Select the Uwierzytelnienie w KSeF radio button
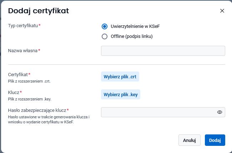The image size is (232, 153). click(105, 26)
